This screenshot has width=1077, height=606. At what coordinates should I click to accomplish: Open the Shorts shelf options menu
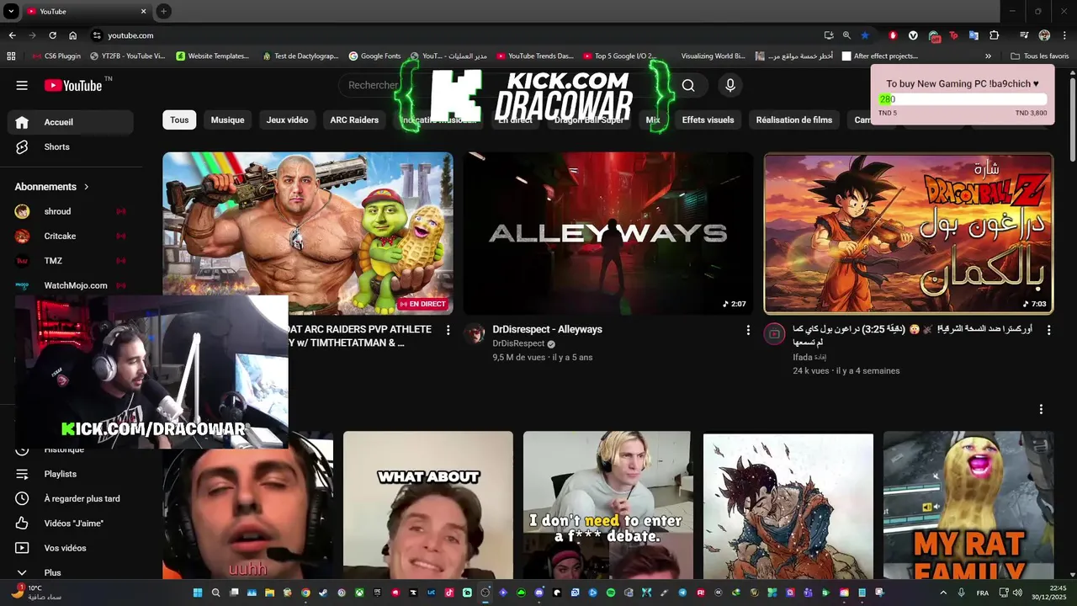(1041, 409)
